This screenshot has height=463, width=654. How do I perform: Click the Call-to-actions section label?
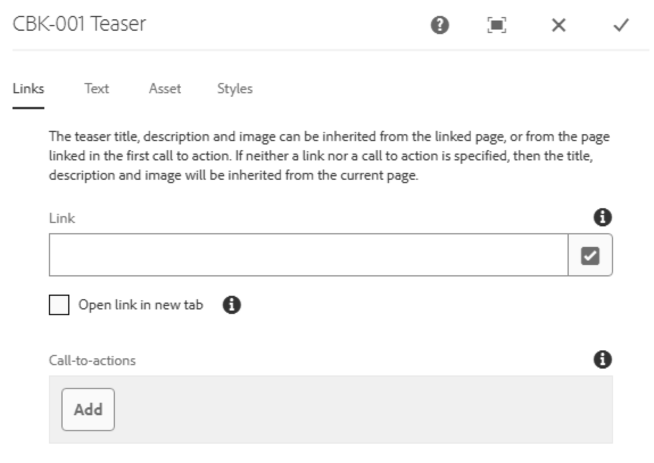click(x=92, y=361)
